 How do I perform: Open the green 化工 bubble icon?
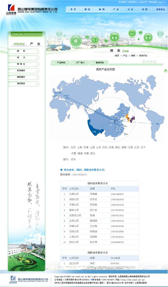132,34
